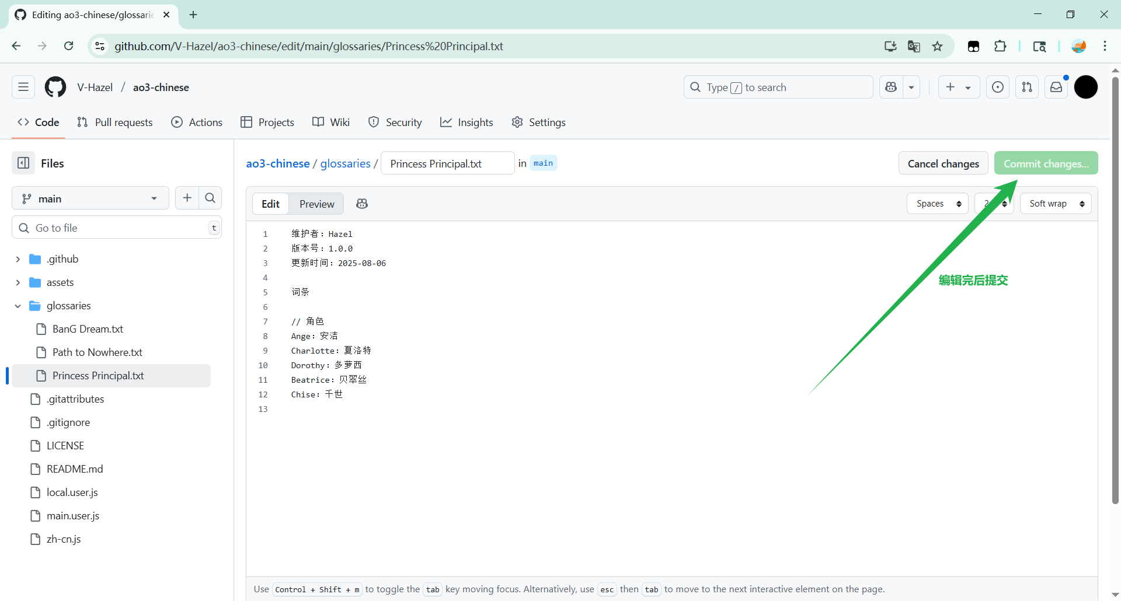This screenshot has width=1121, height=601.
Task: Collapse the glossaries folder
Action: pos(18,306)
